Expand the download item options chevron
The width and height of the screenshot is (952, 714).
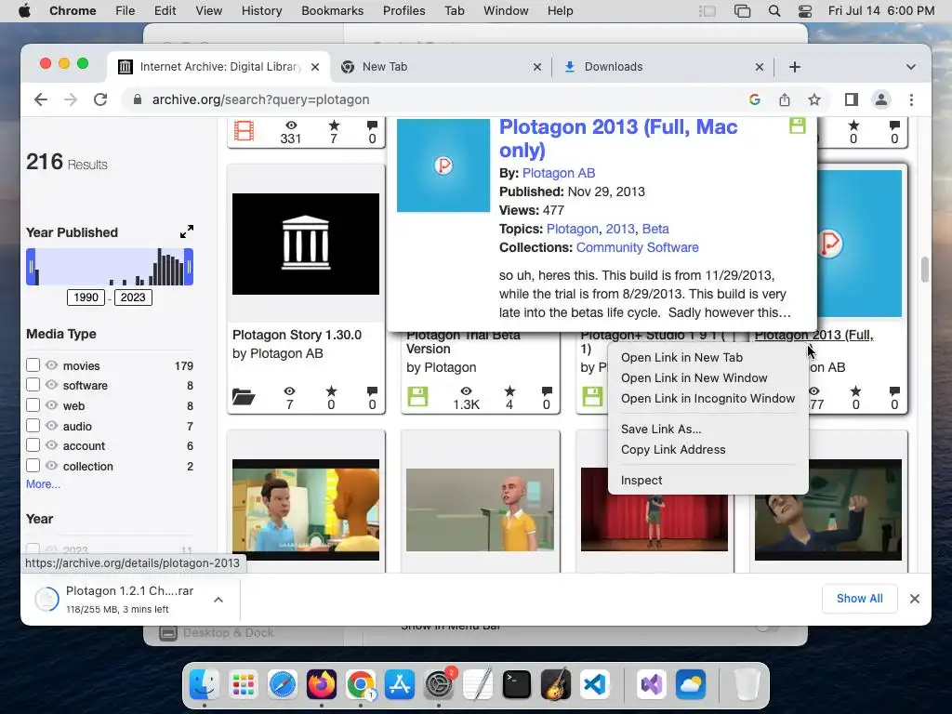pos(218,600)
